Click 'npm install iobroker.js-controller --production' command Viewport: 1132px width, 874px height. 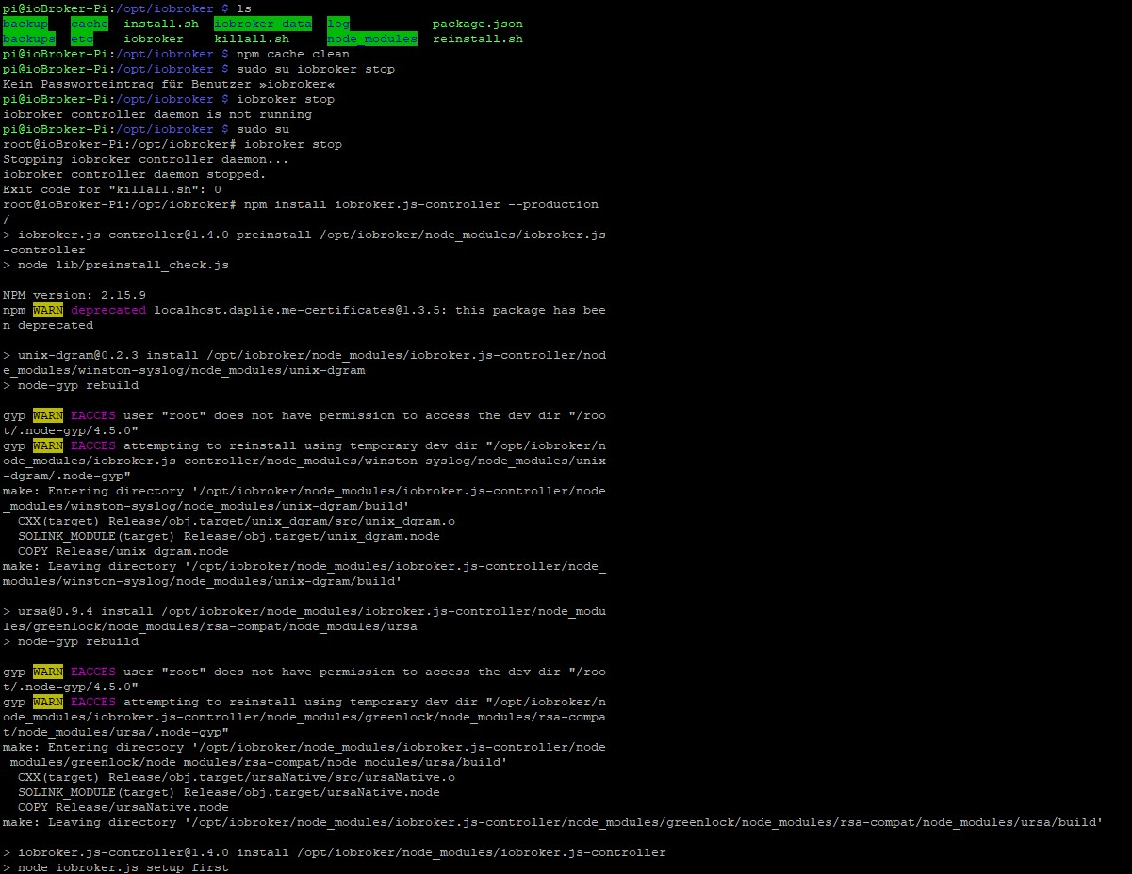[x=421, y=204]
